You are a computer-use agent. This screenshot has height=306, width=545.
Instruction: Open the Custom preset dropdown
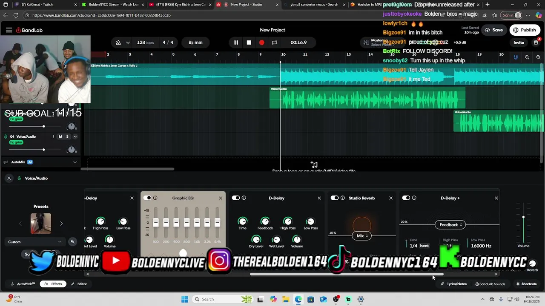tap(35, 242)
